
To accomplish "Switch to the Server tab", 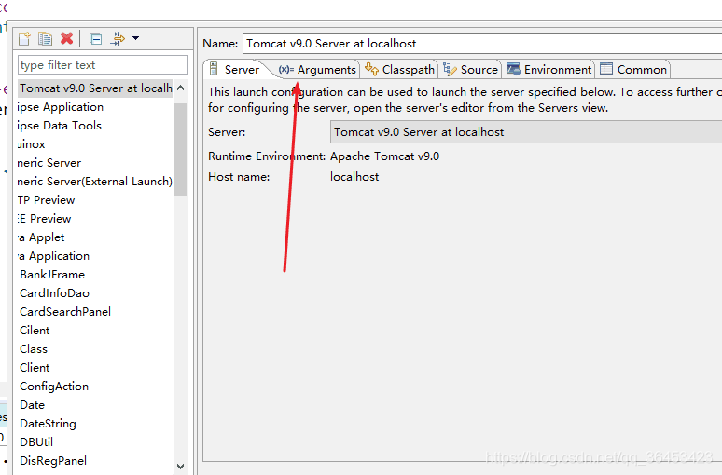I will click(x=235, y=70).
